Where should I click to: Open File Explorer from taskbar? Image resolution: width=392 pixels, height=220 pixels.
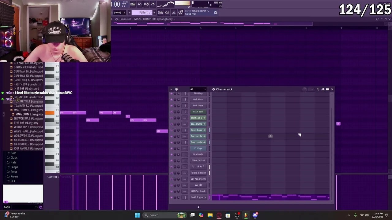click(x=210, y=215)
